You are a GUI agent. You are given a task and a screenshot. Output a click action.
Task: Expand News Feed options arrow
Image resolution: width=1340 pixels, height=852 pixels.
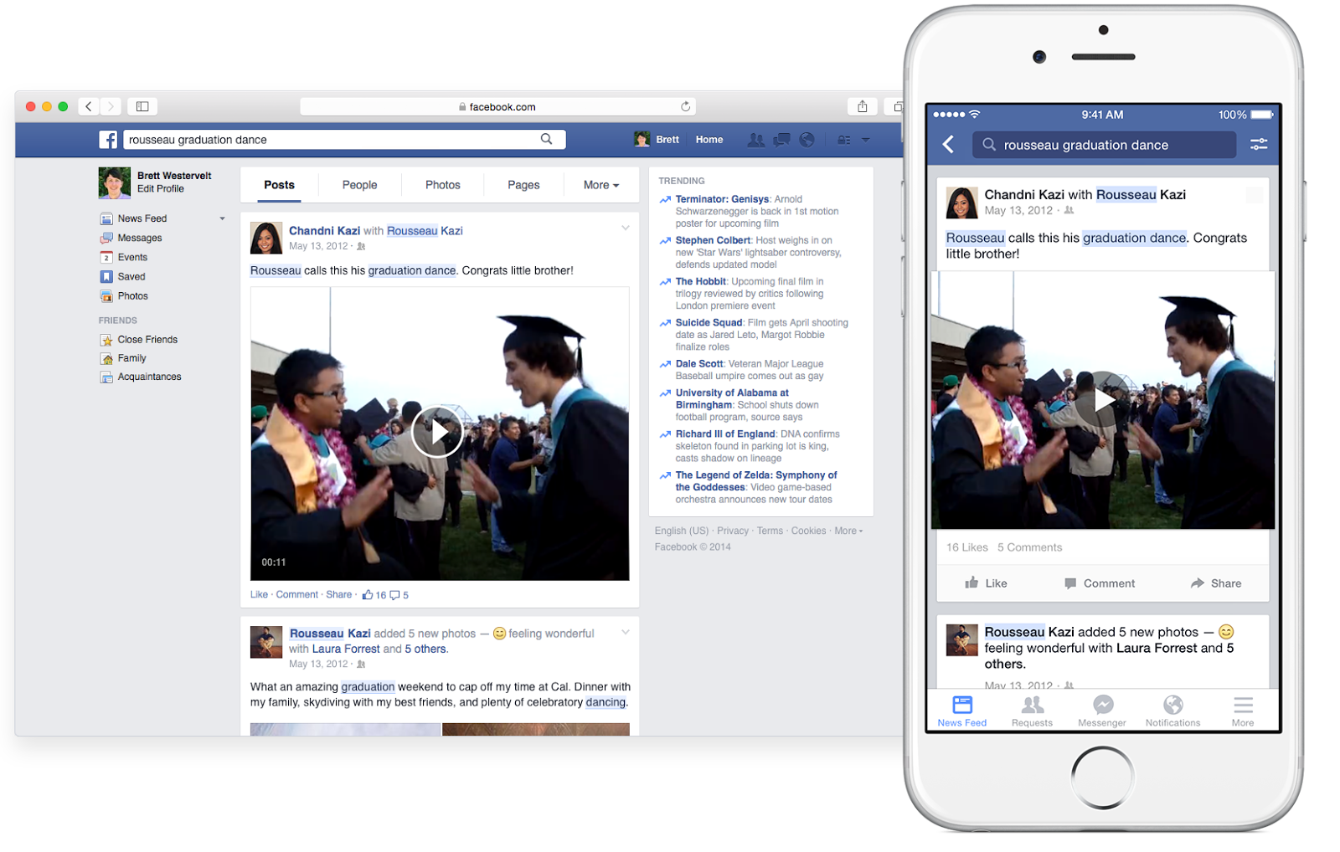click(222, 218)
